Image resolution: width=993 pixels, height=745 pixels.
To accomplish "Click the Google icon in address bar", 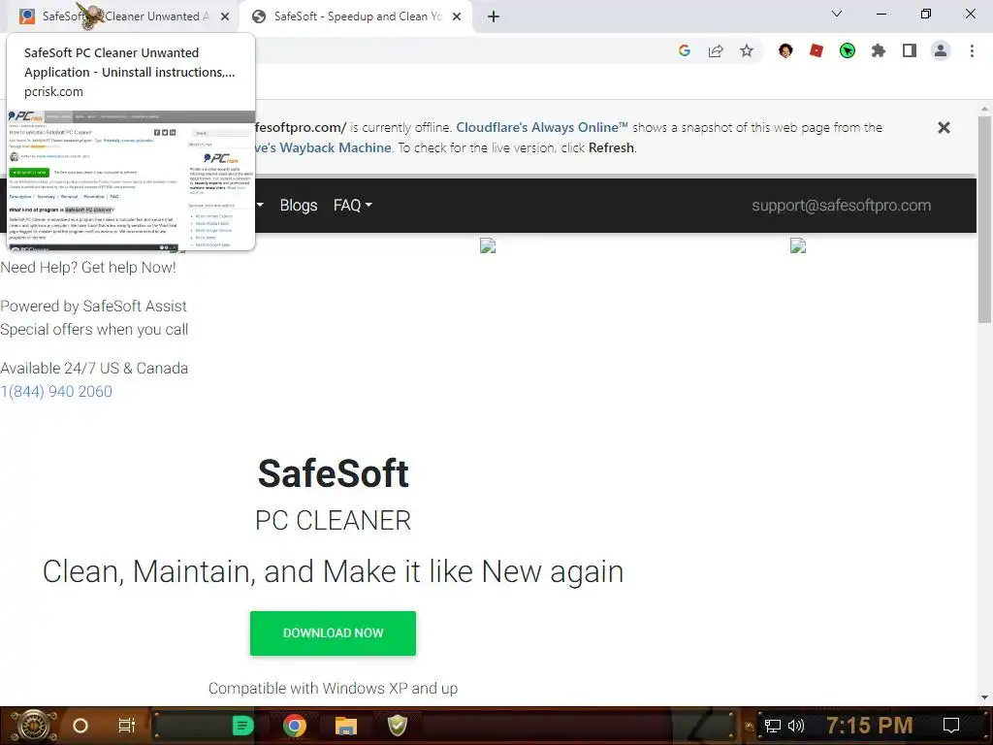I will pyautogui.click(x=684, y=50).
